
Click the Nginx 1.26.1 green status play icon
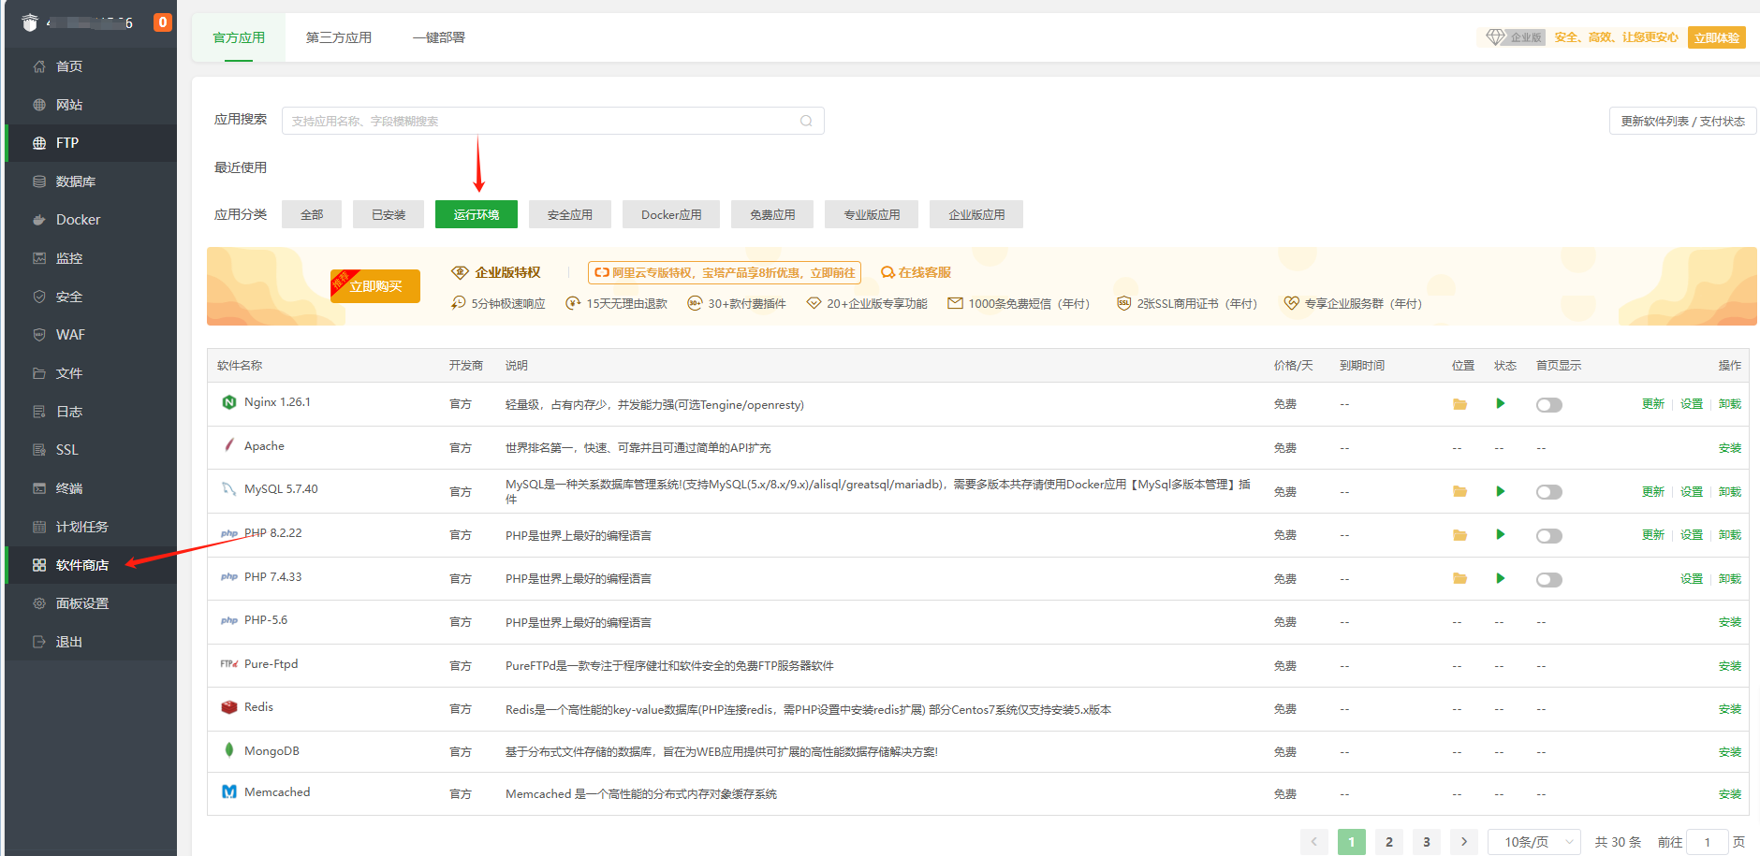(1501, 403)
